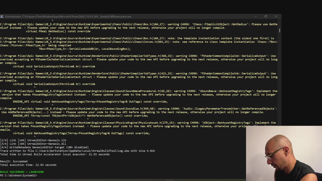The width and height of the screenshot is (322, 181).
Task: Click the [2/4] Link UnrealEditor-Genesis.lib line
Action: point(33,140)
